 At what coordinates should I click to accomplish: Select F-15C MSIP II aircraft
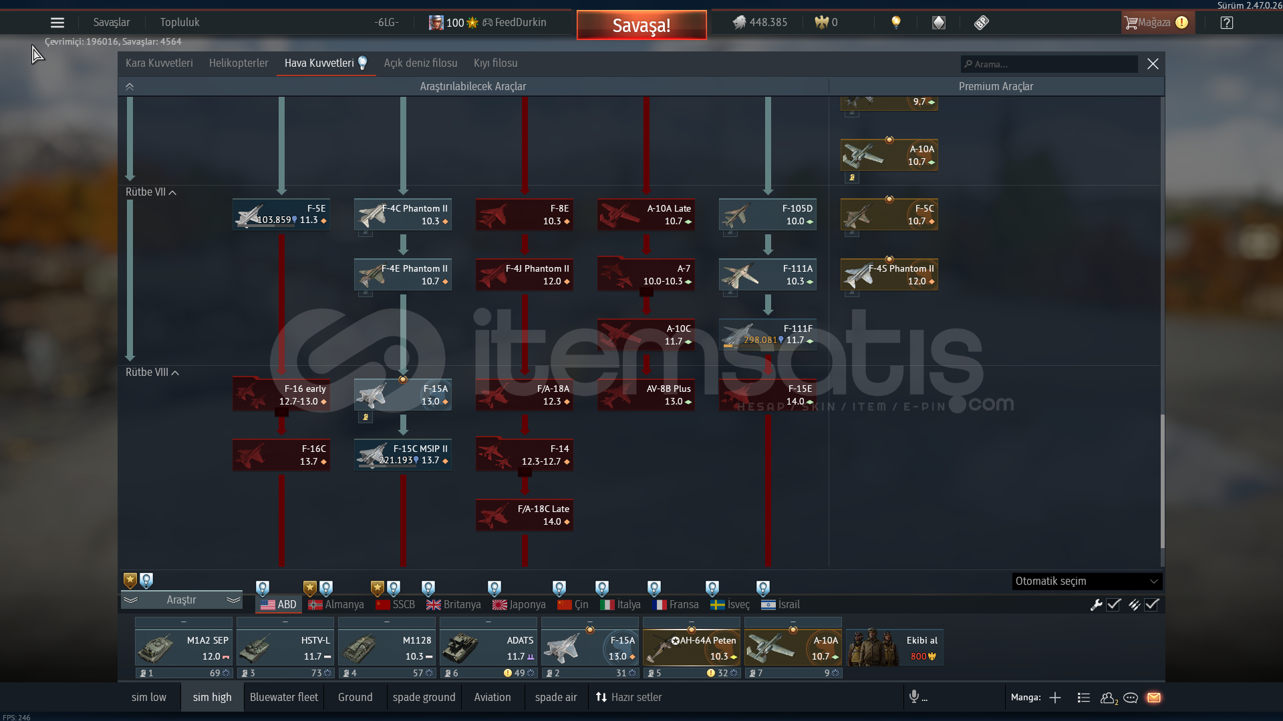(x=403, y=455)
